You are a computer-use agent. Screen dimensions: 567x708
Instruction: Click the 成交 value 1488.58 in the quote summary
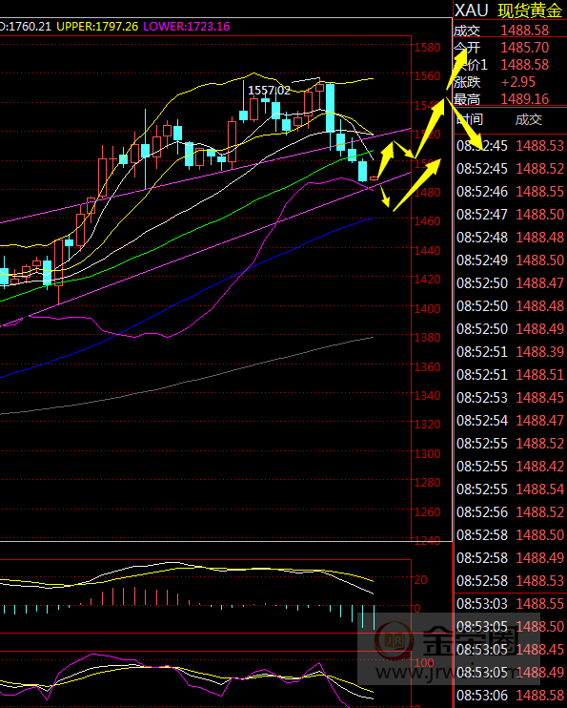(x=525, y=31)
